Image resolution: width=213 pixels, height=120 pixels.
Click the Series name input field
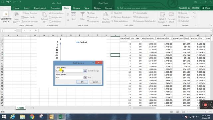(70, 71)
